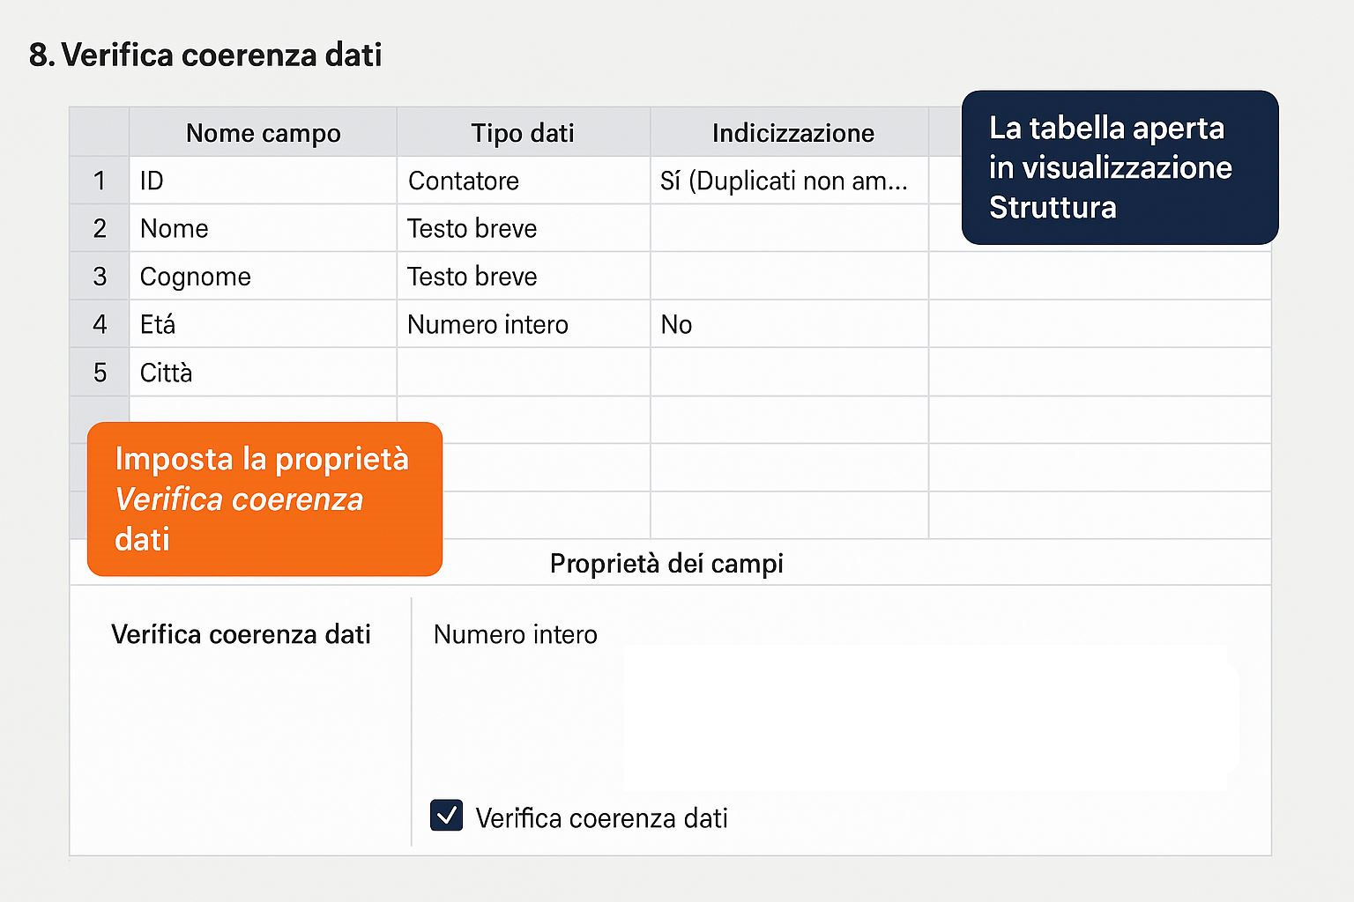Select the Cognome field name cell

(x=263, y=277)
